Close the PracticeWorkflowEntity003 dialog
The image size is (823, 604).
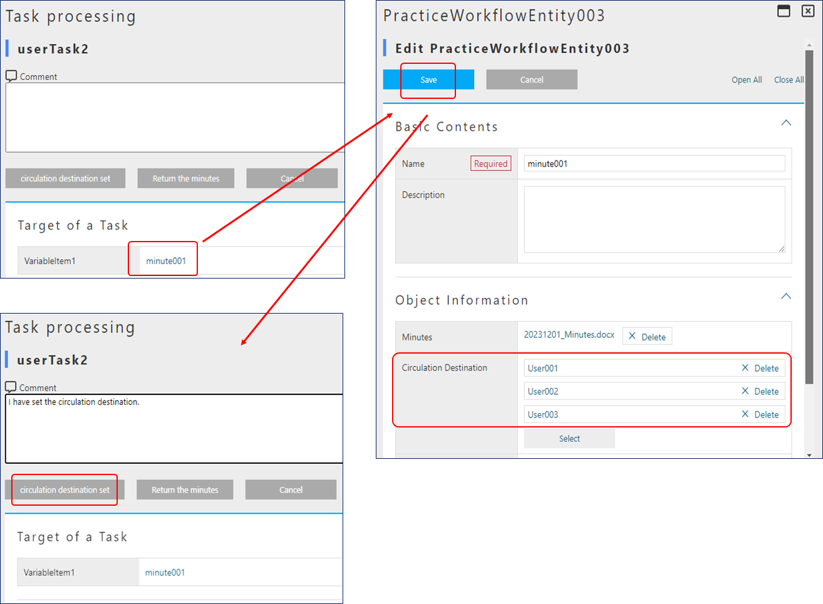(808, 11)
